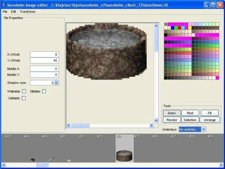
Task: Click the canvas horizontal scroll left arrow
Action: click(69, 125)
